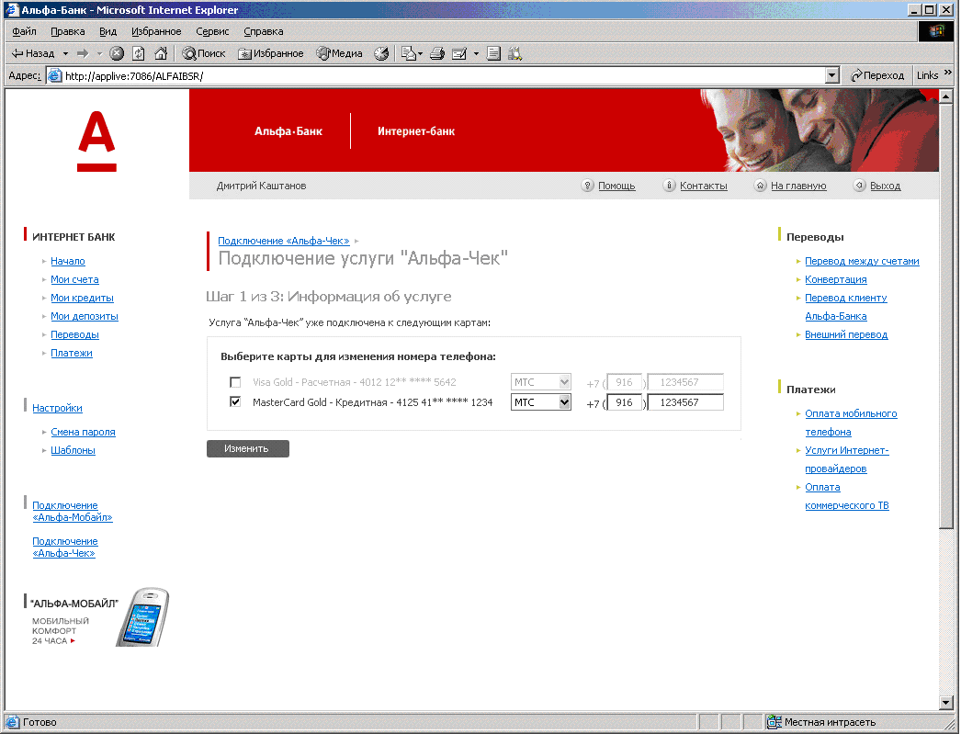Click the Windows flag throbber icon
Image resolution: width=961 pixels, height=734 pixels.
936,31
